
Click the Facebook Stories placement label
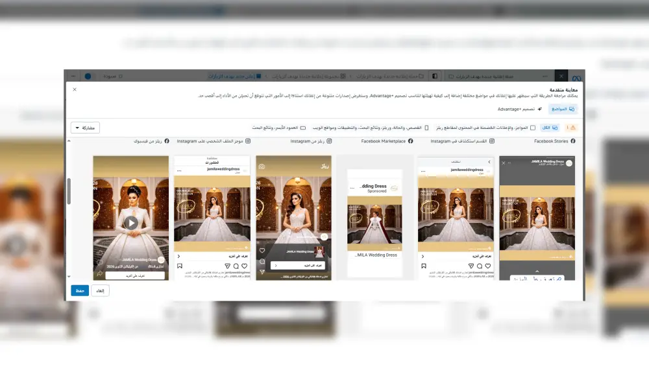pos(551,141)
